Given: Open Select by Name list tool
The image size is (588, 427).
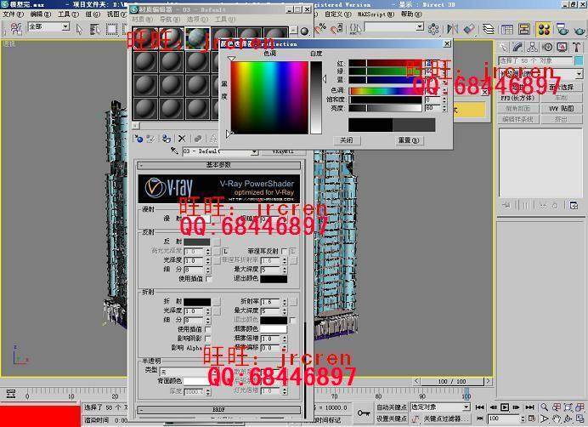Looking at the screenshot, I should tap(94, 29).
